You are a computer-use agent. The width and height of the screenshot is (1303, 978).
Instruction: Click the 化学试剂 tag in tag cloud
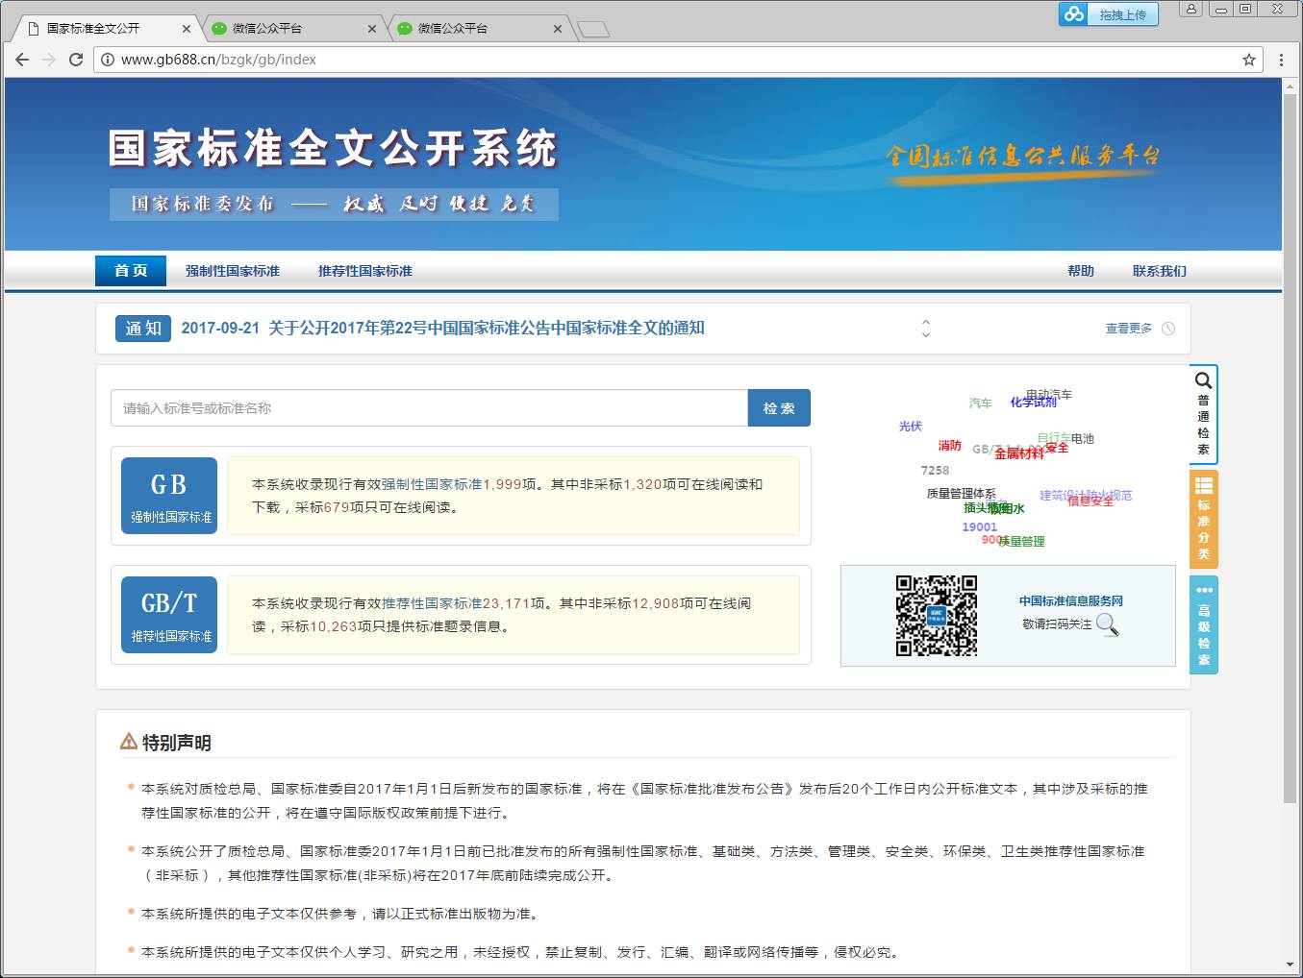(x=1034, y=403)
